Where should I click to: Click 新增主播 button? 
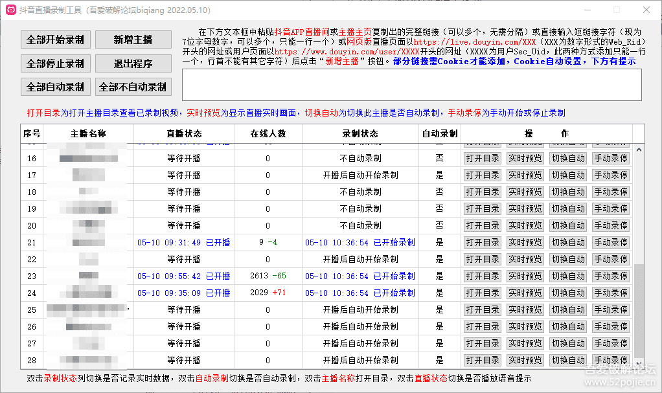coord(133,39)
